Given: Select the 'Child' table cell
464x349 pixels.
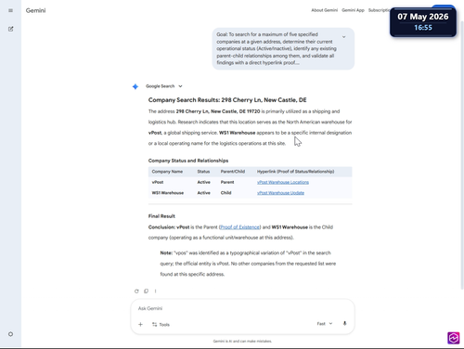Looking at the screenshot, I should point(226,193).
